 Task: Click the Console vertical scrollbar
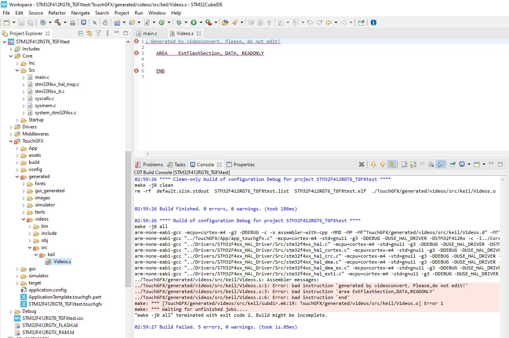502,256
